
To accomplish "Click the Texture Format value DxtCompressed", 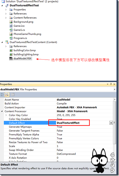I will pos(66,154).
